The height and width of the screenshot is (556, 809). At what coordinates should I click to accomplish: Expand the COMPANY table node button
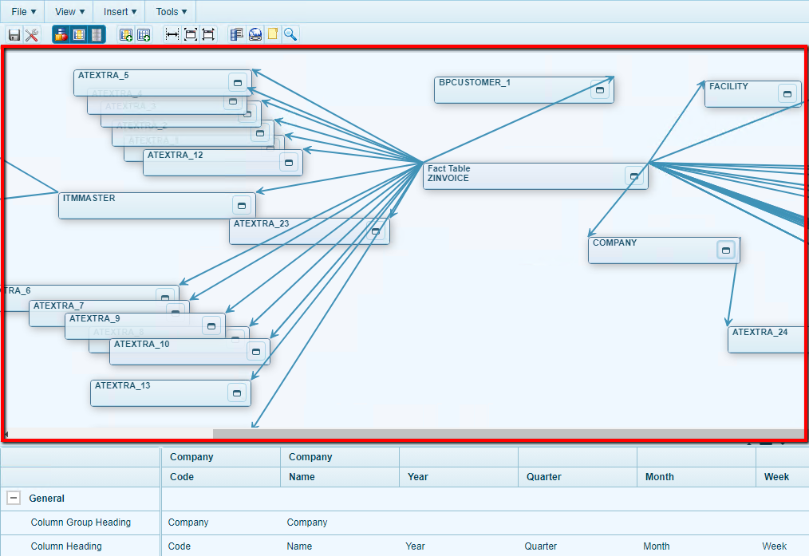725,250
